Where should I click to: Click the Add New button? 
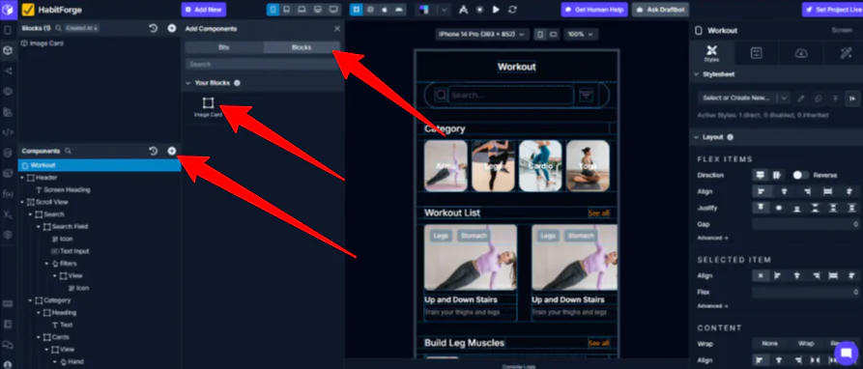click(x=204, y=10)
